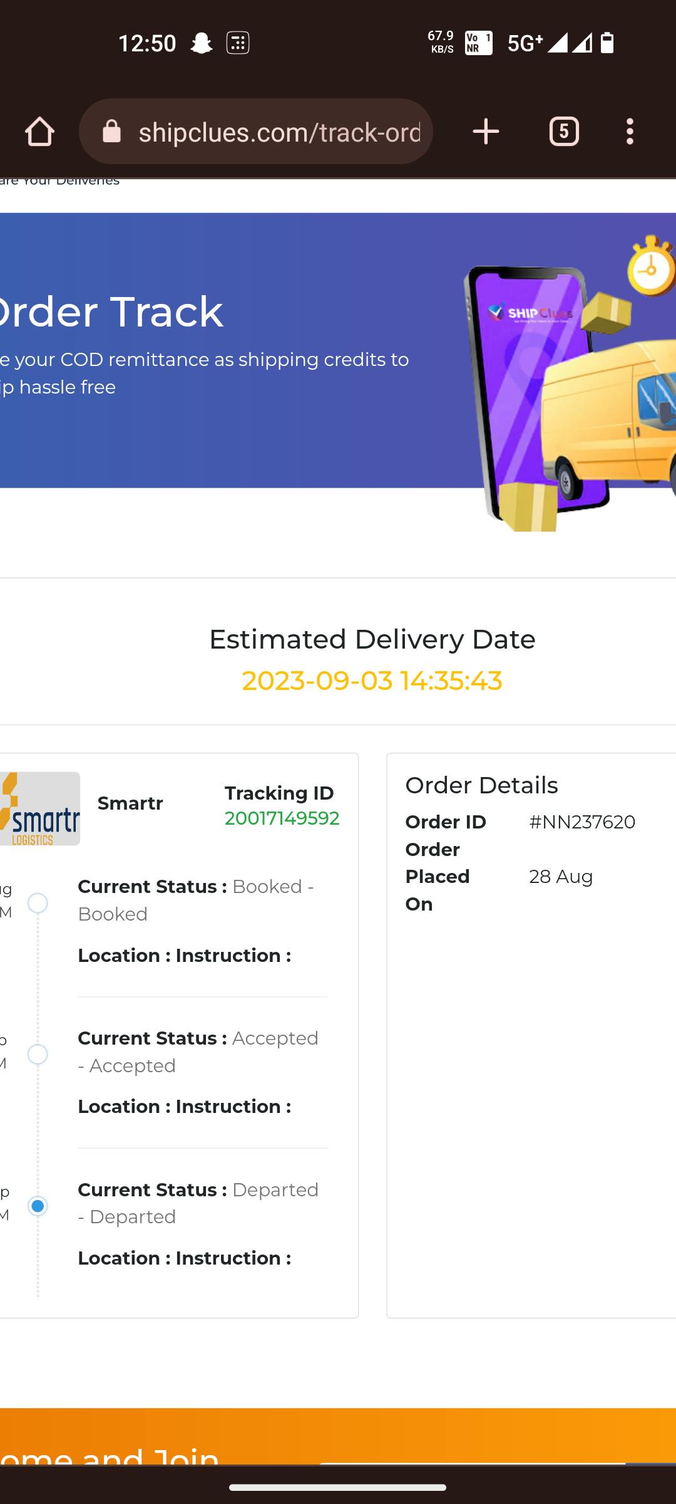This screenshot has height=1504, width=676.
Task: Tap the green tracking ID 20017149592
Action: click(x=282, y=818)
